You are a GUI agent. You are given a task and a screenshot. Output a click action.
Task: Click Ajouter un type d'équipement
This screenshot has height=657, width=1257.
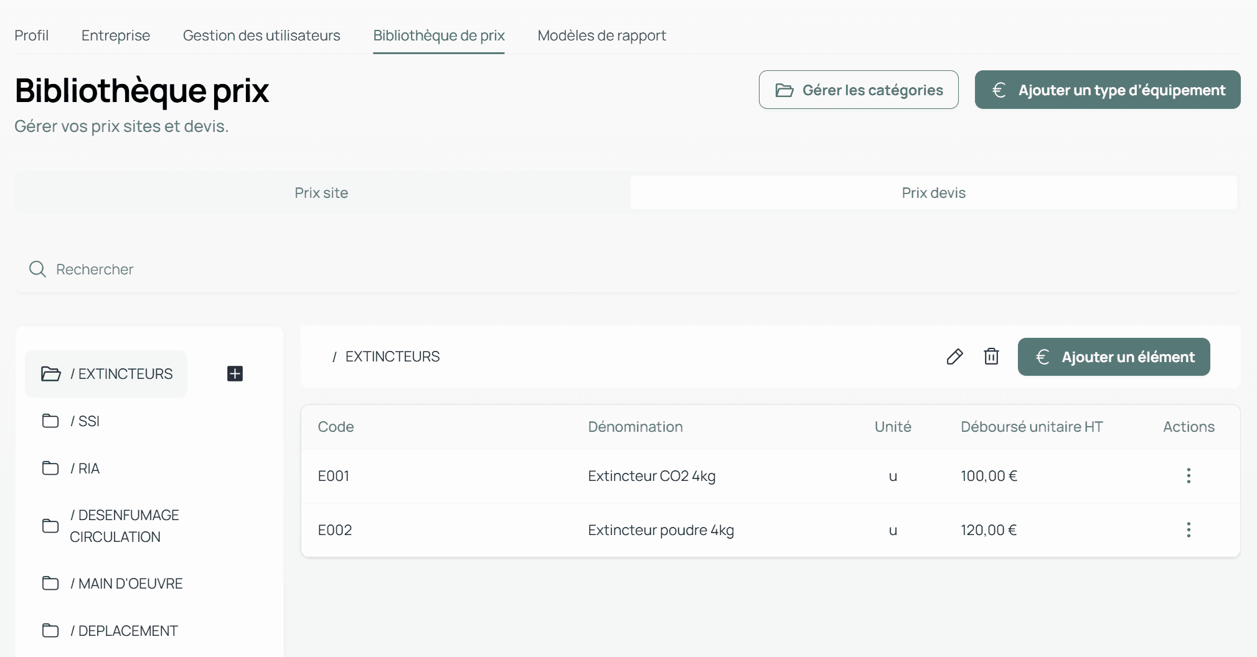[1107, 90]
